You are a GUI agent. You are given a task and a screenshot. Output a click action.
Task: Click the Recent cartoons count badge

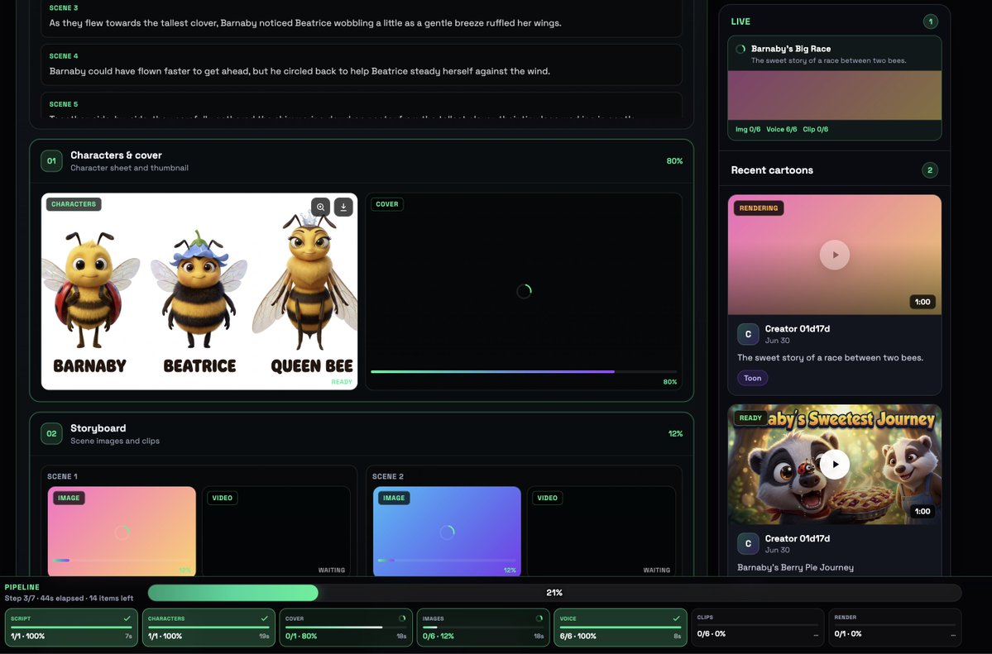pyautogui.click(x=929, y=170)
